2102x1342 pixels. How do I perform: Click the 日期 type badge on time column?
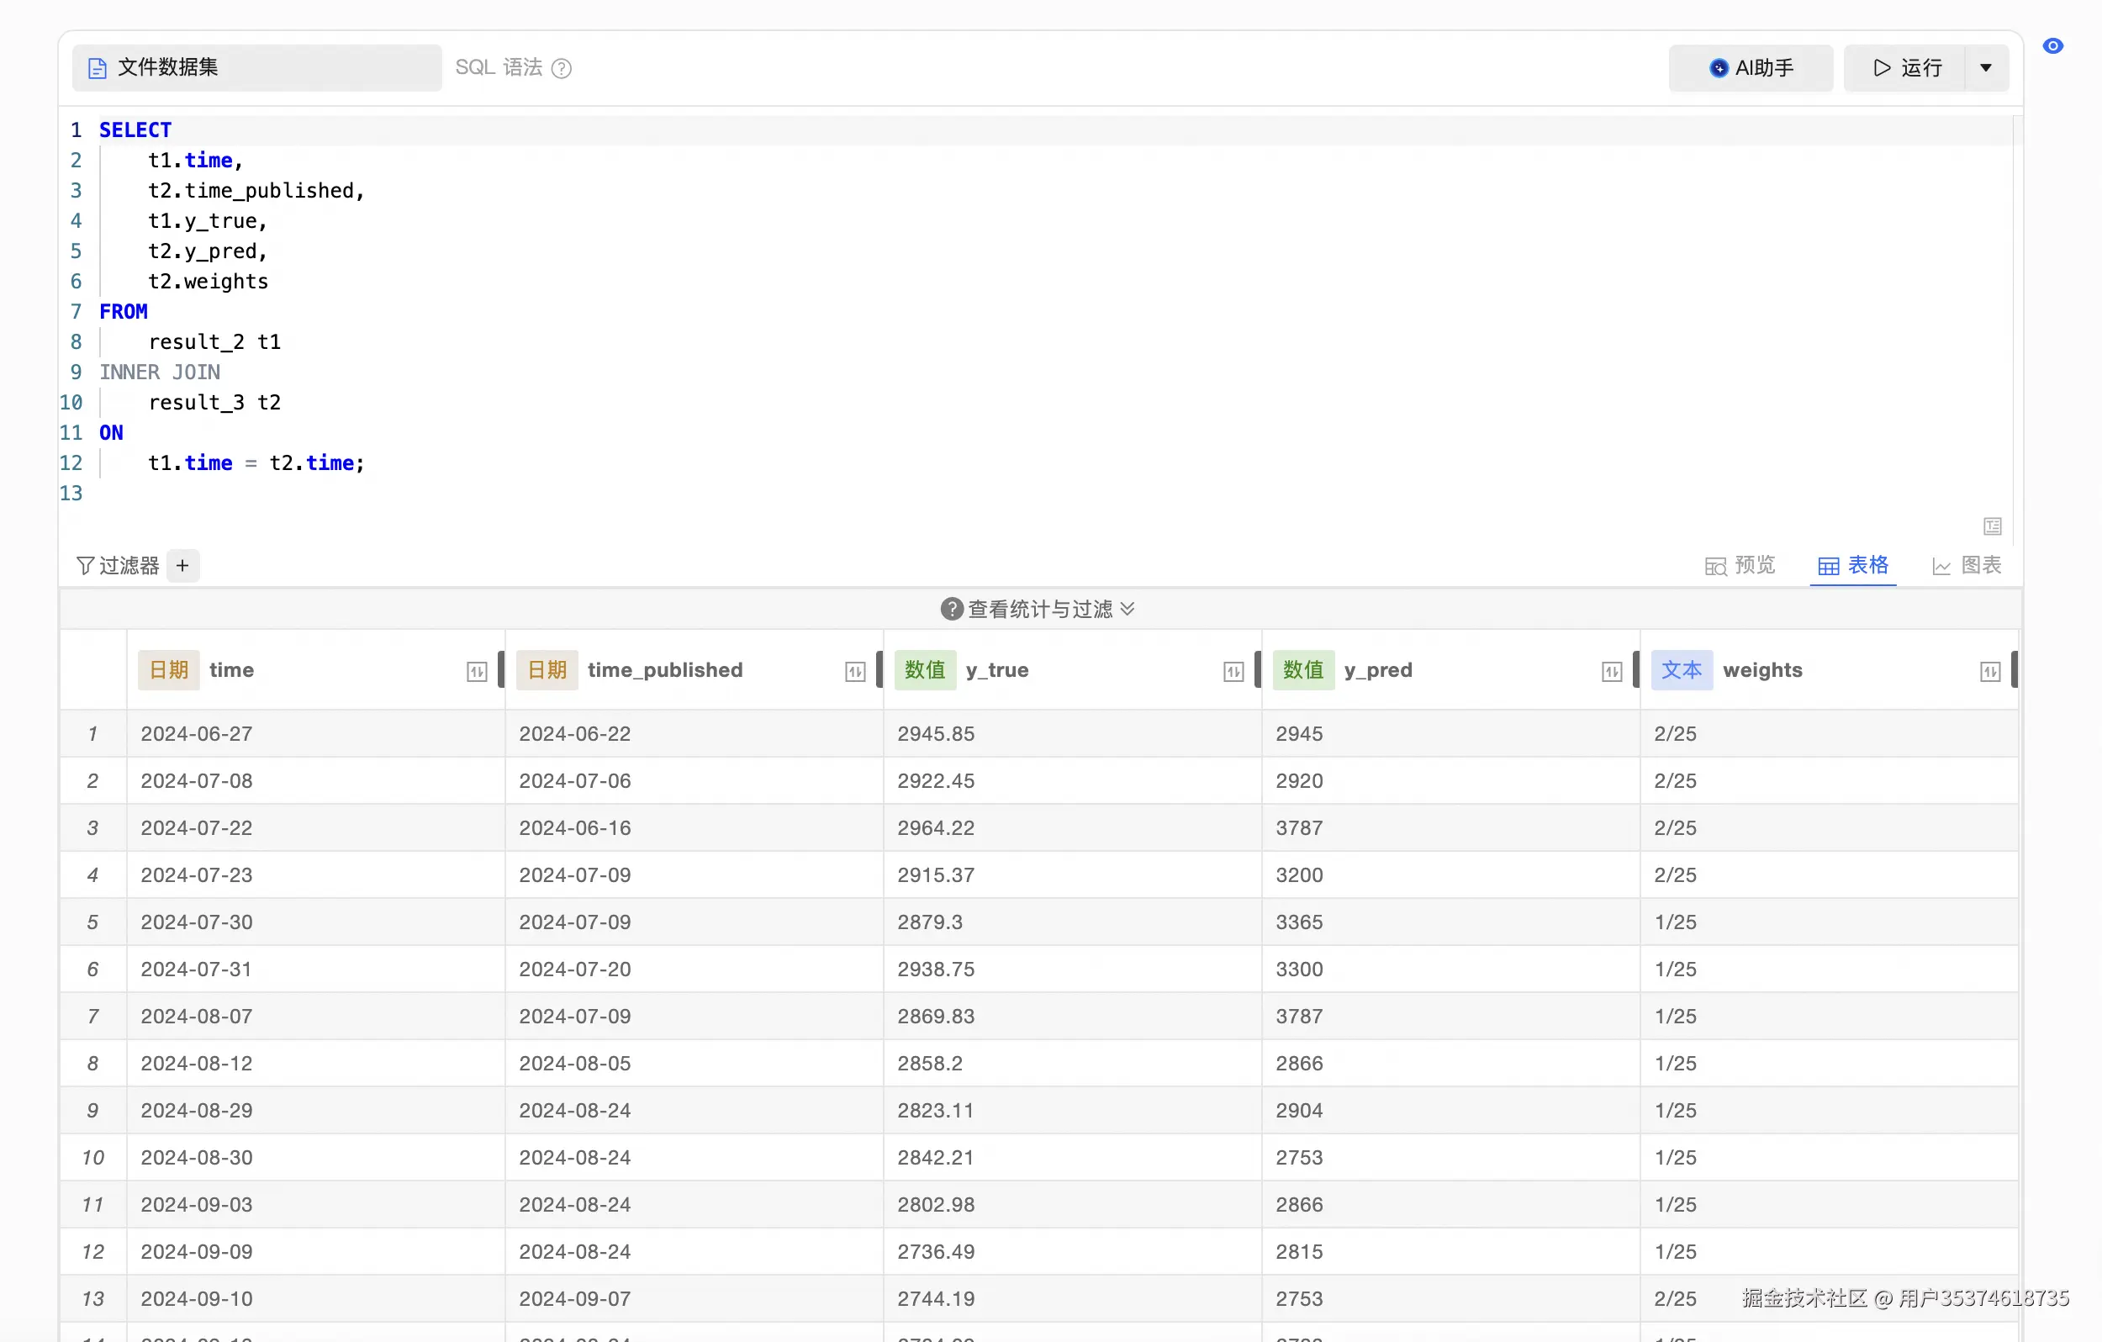pyautogui.click(x=168, y=670)
